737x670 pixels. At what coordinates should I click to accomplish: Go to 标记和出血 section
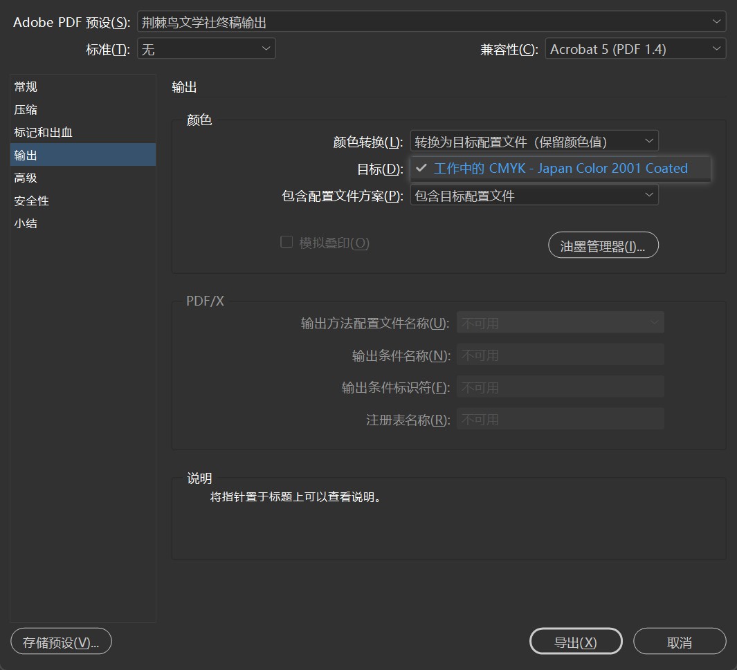click(43, 133)
